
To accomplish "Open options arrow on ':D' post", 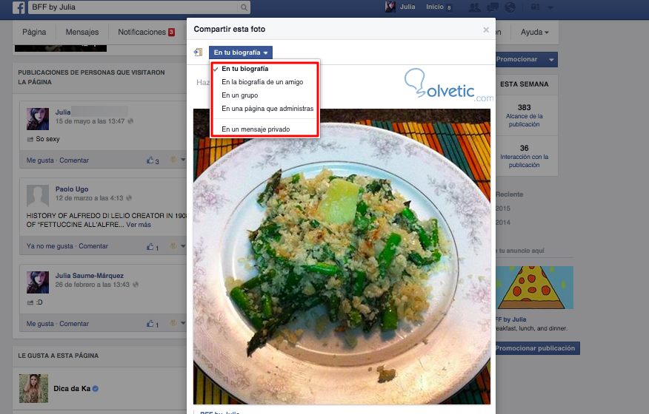I will [182, 323].
